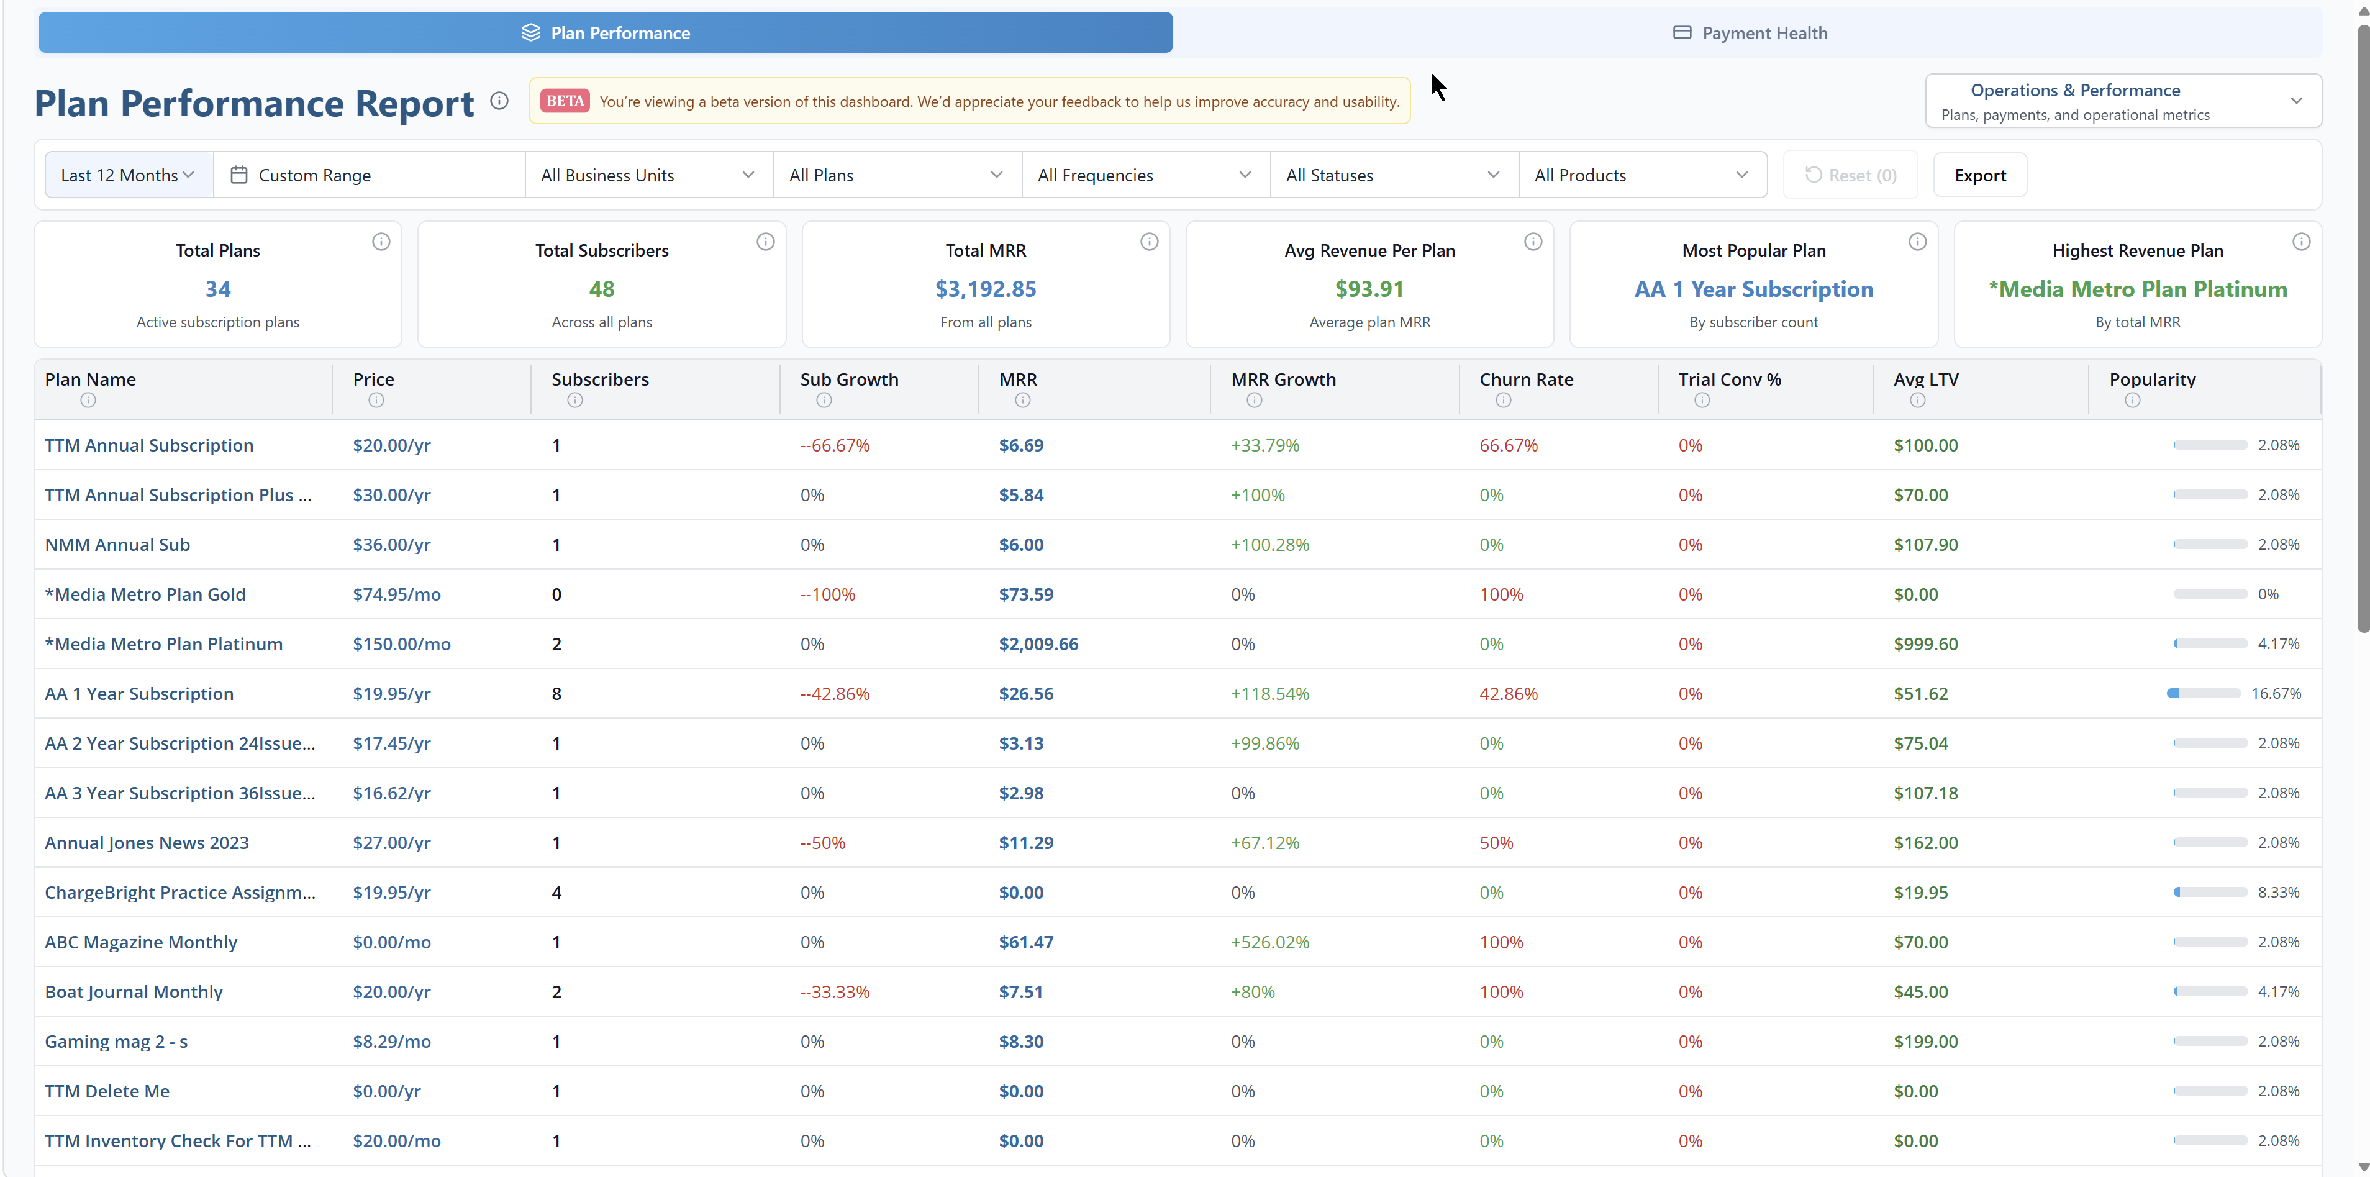Expand Operations & Performance dashboard selector
The width and height of the screenshot is (2370, 1177).
click(2123, 100)
